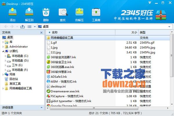The image size is (174, 116).
Task: Click the gidot typesetter shortcut icon
Action: [48, 101]
